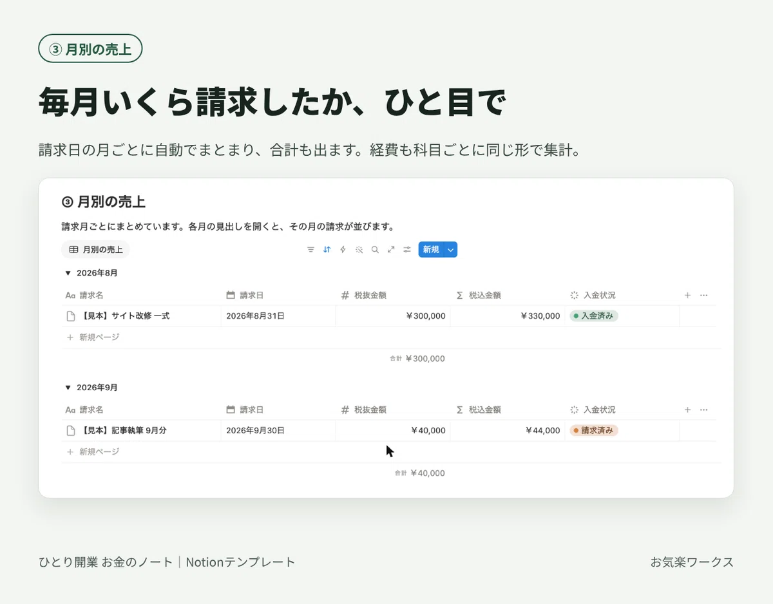Image resolution: width=773 pixels, height=604 pixels.
Task: Open the search magnifier icon
Action: click(x=375, y=249)
